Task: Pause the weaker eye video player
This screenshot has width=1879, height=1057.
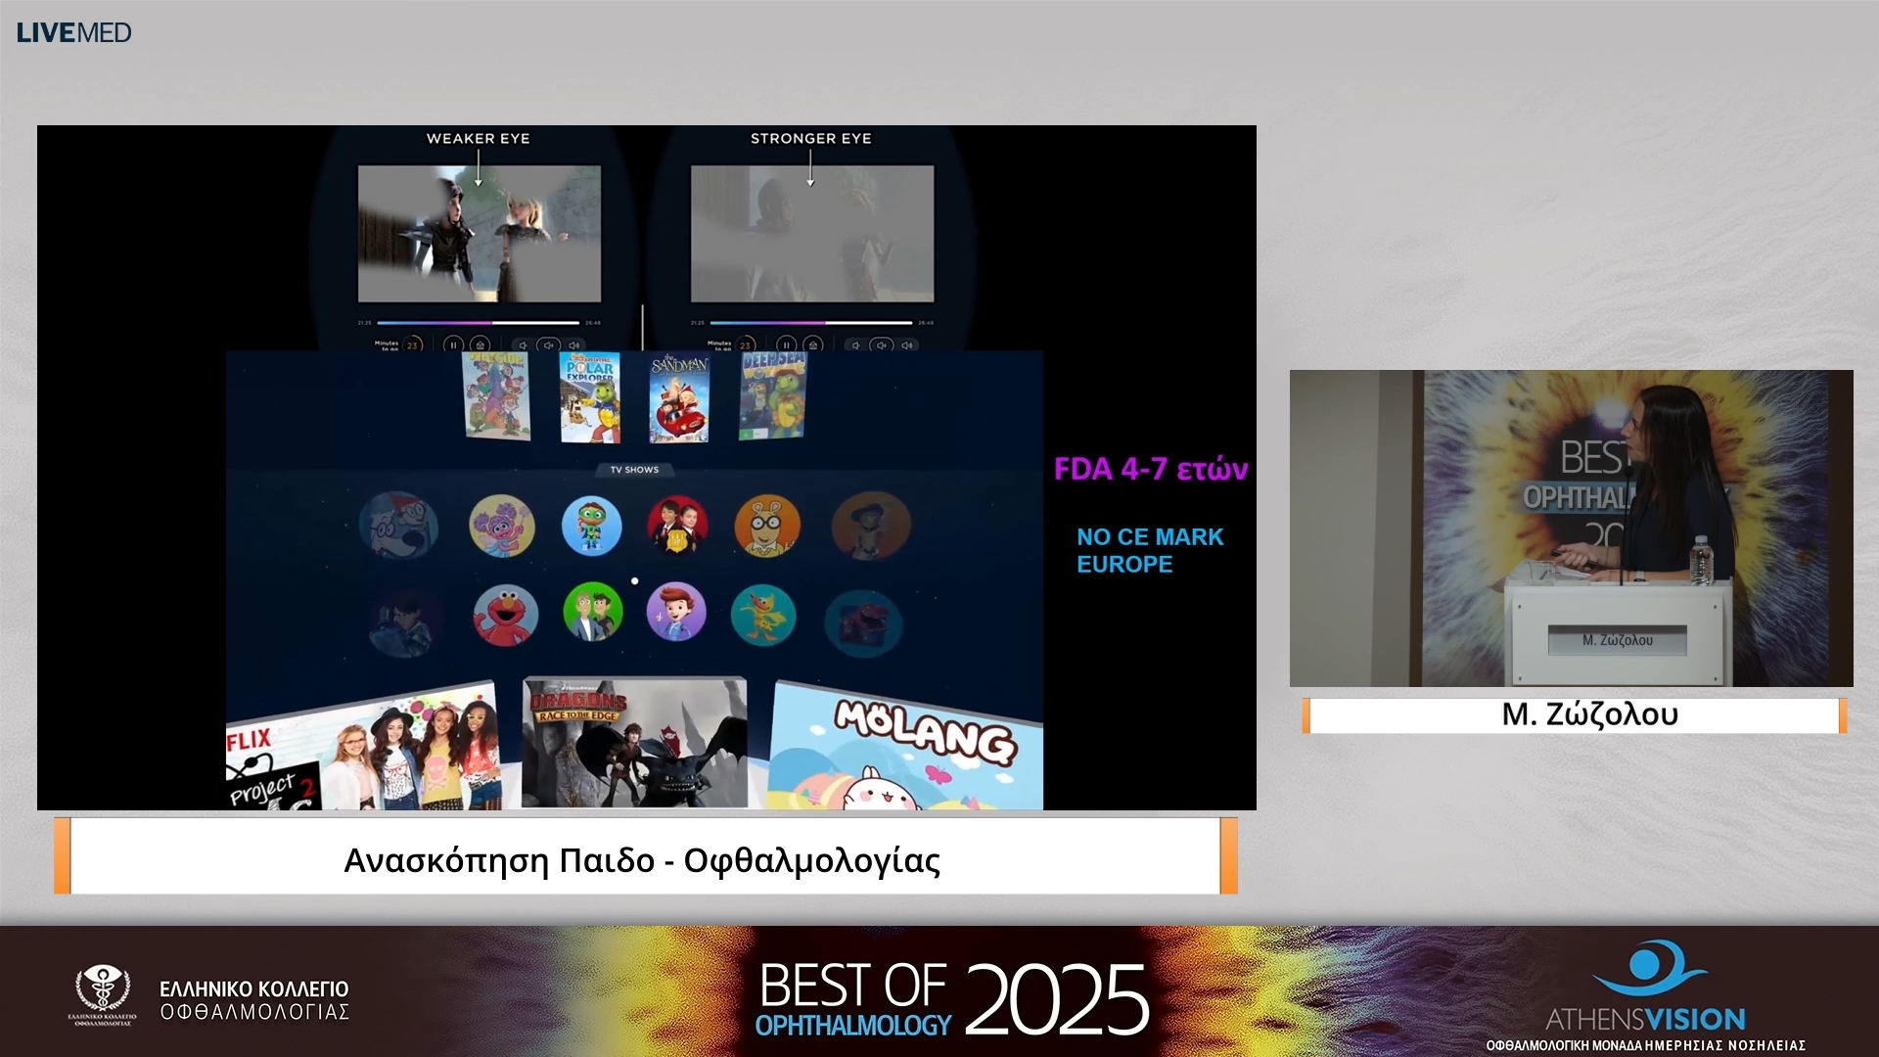Action: (453, 345)
